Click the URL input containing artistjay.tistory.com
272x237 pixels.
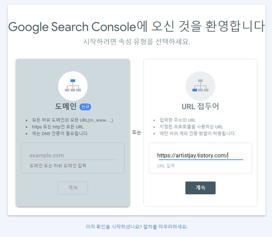(200, 155)
